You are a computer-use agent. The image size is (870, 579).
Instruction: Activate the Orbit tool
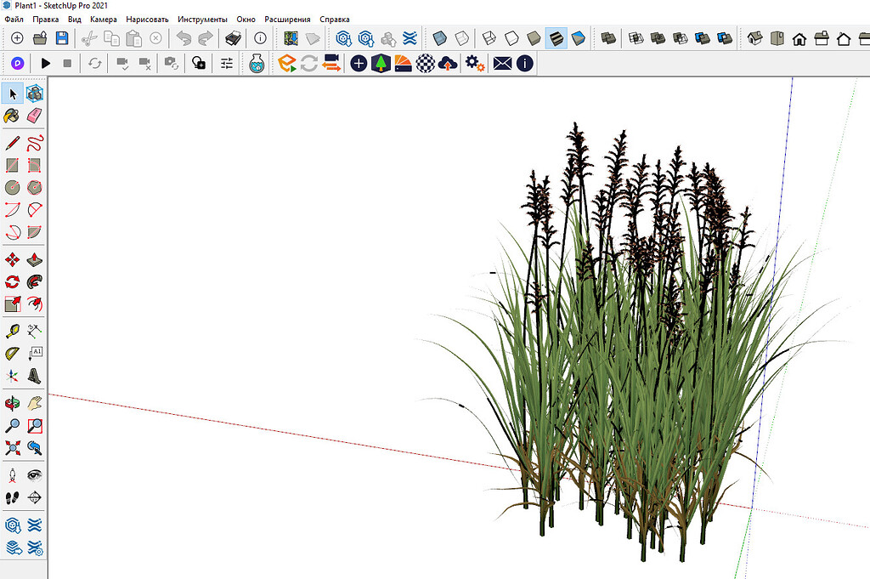click(11, 404)
